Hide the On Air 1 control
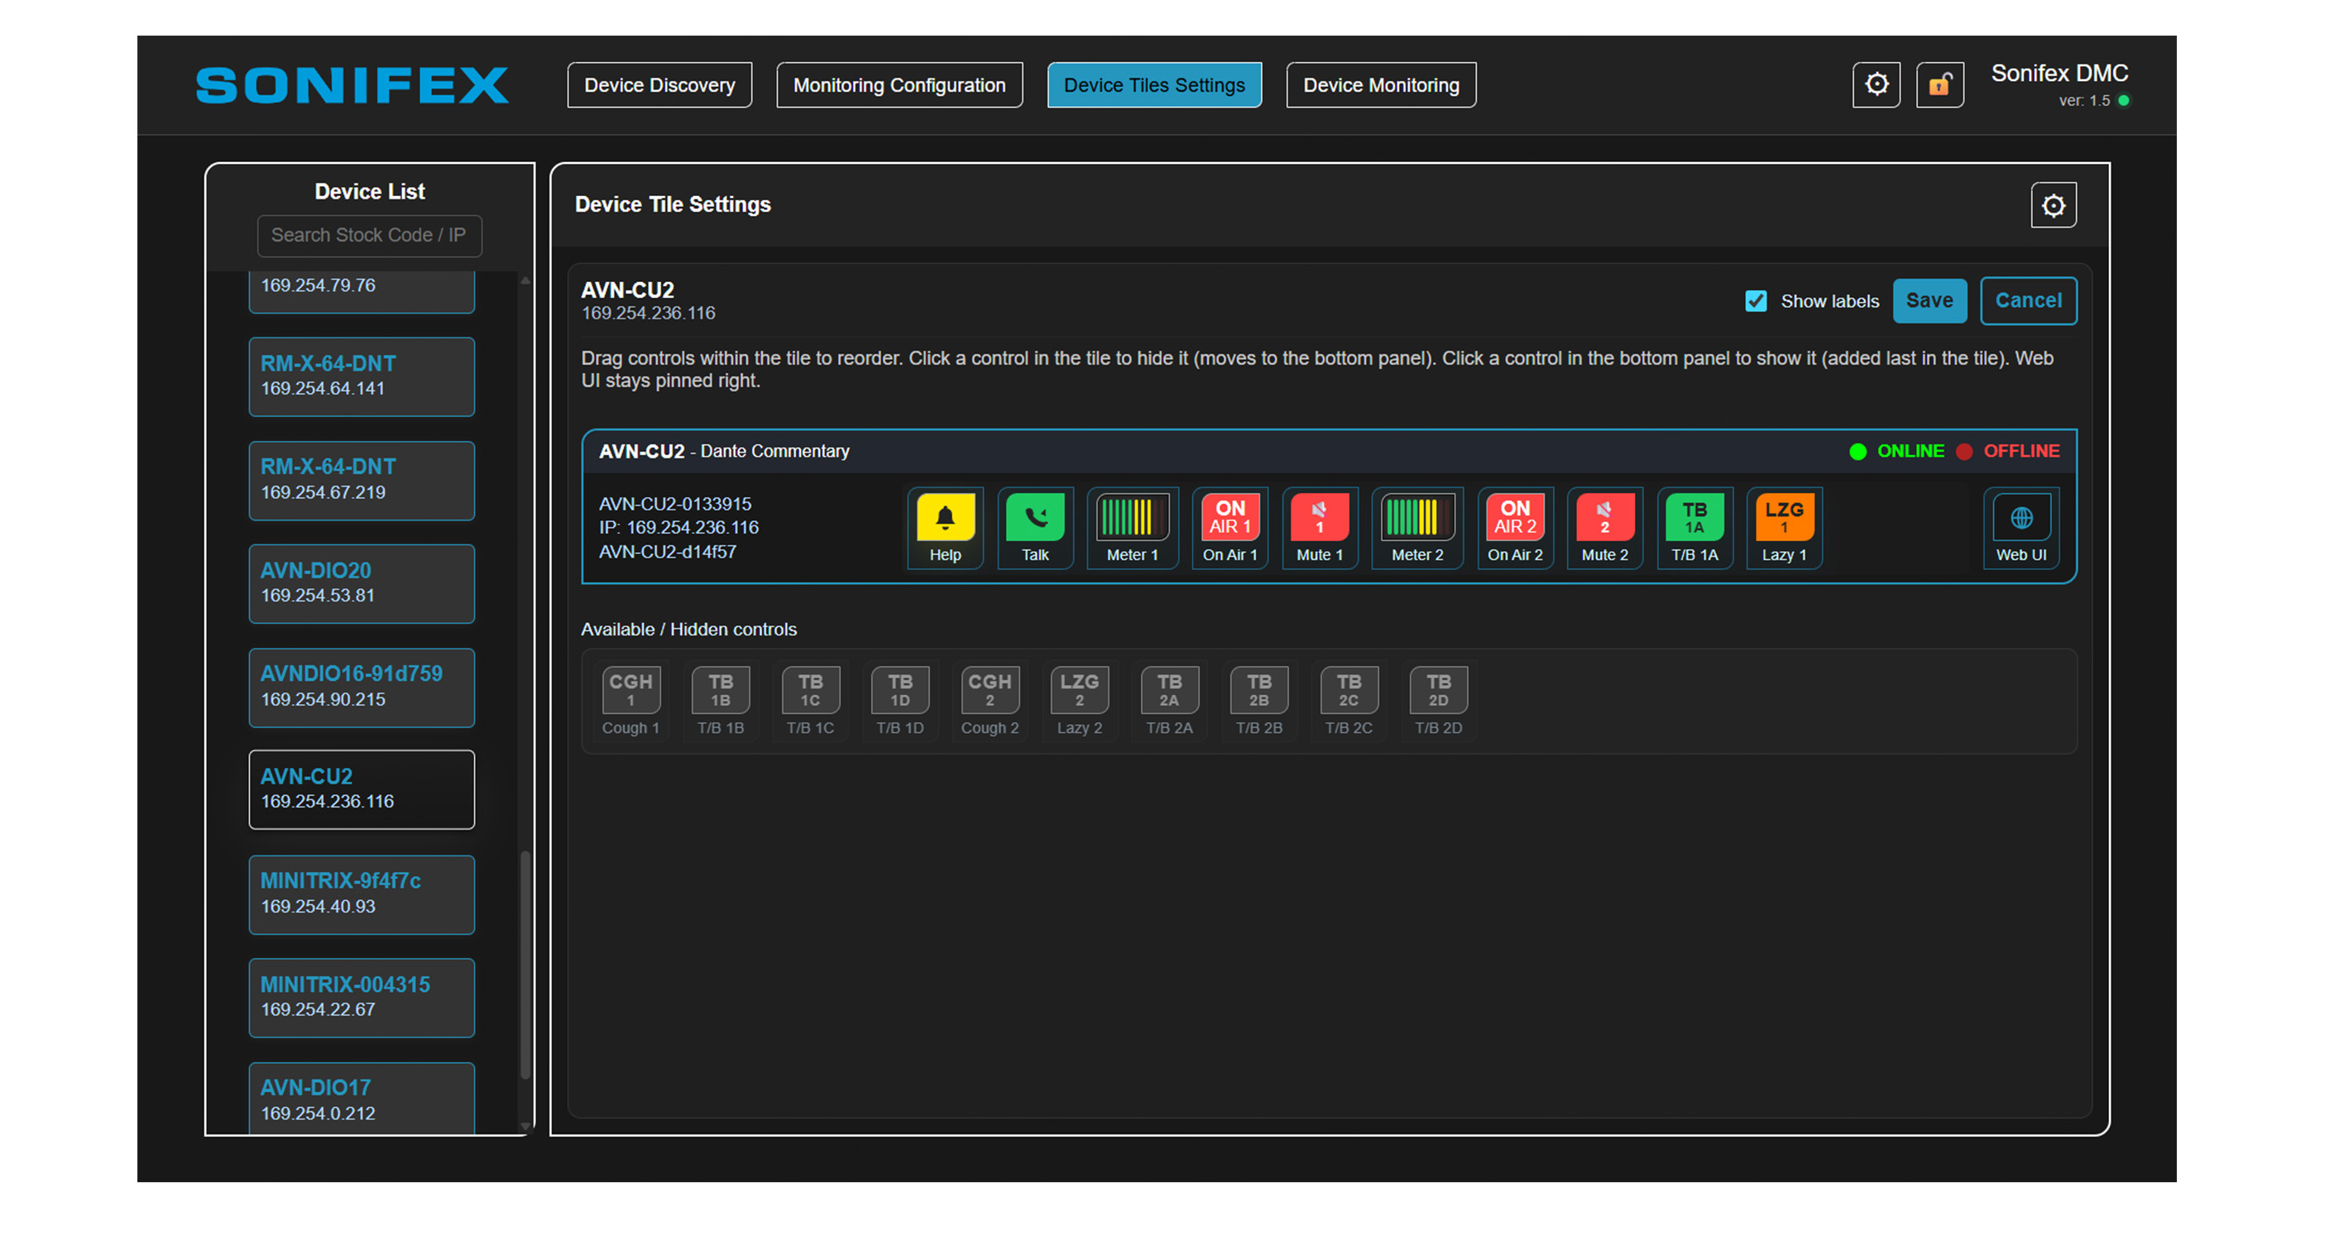Viewport: 2344px width, 1241px height. tap(1230, 529)
